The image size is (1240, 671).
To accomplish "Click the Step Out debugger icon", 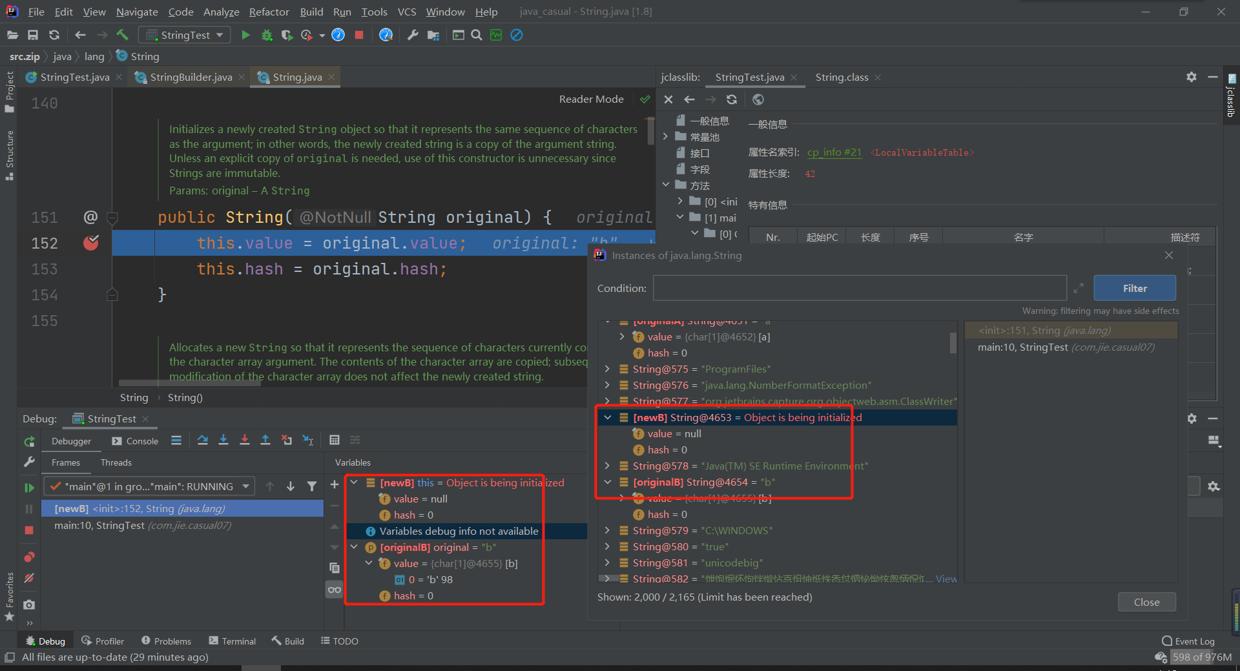I will click(265, 440).
